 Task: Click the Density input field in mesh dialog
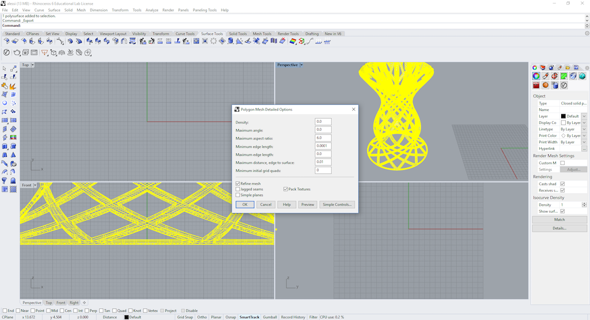click(323, 122)
